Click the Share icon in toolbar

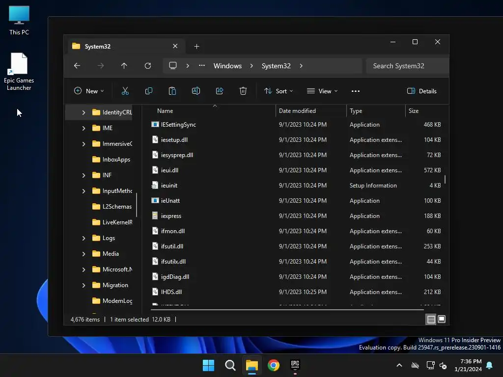click(220, 91)
